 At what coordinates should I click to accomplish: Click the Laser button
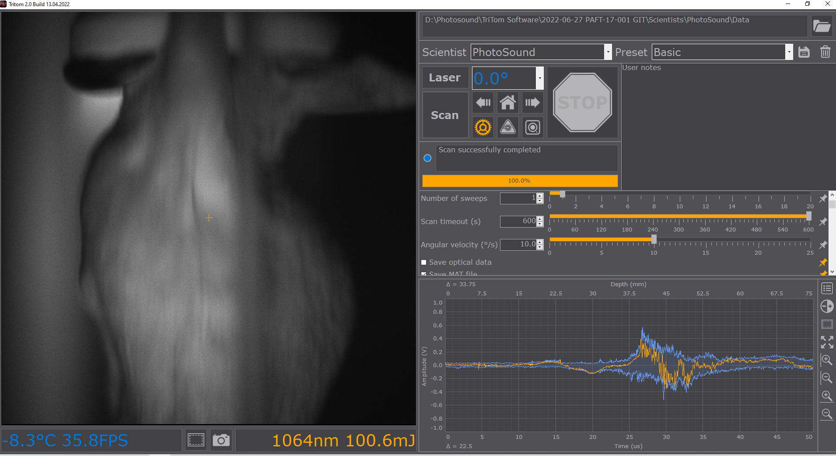[445, 77]
